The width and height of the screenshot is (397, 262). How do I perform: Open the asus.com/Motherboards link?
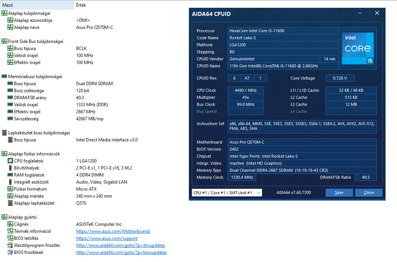[113, 231]
